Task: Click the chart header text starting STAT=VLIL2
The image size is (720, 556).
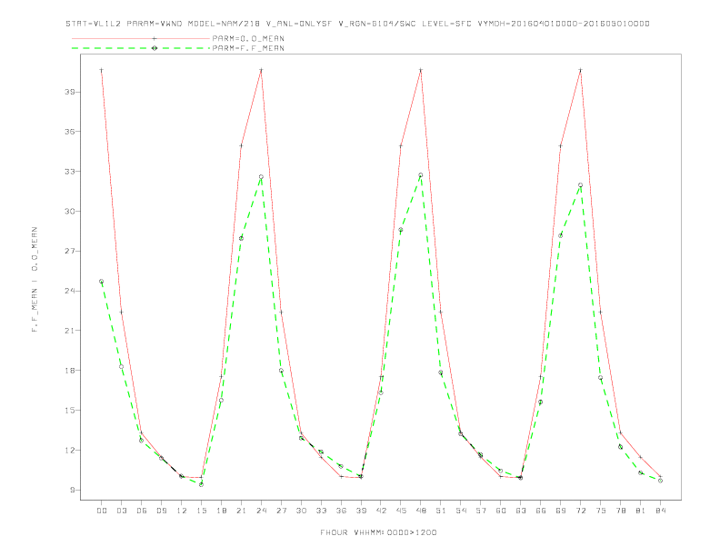Action: pyautogui.click(x=357, y=24)
